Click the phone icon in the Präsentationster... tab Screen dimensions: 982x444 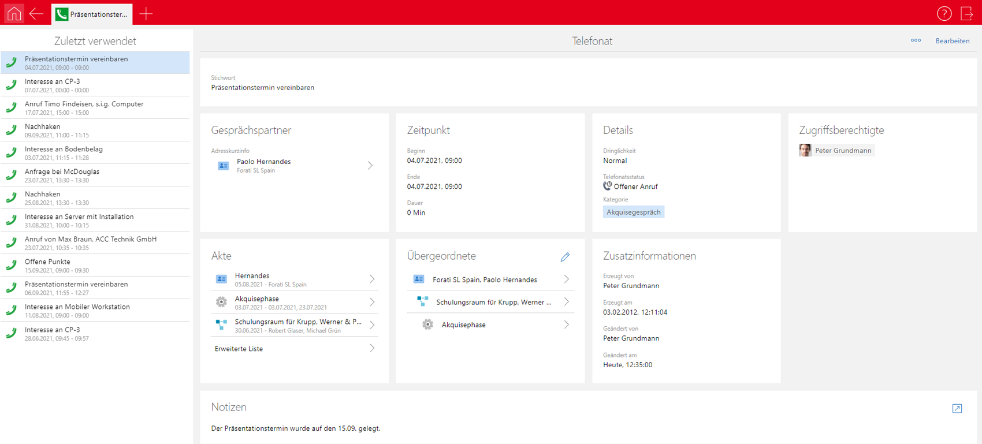pos(61,14)
